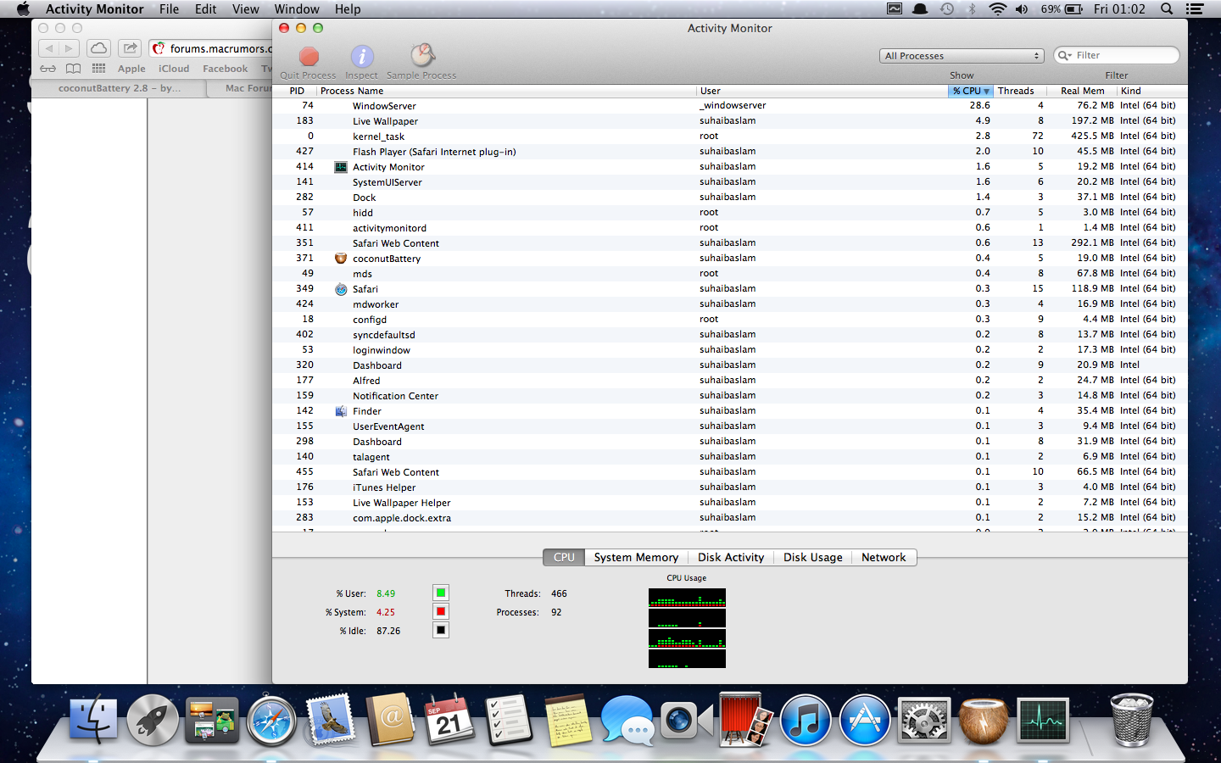Select the Live Wallpaper process row
Screen dimensions: 1221x763
[730, 121]
